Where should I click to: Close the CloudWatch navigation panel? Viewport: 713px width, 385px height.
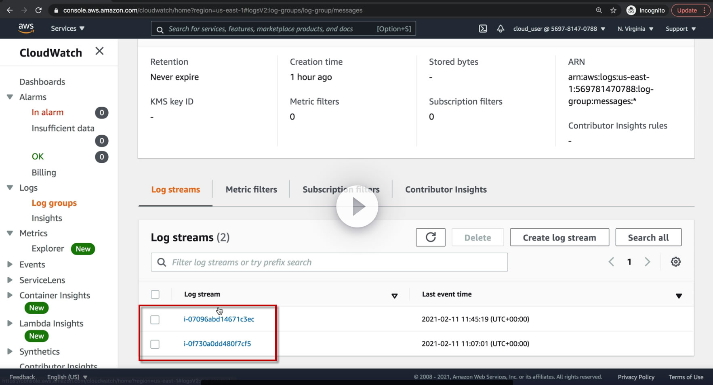pos(99,51)
